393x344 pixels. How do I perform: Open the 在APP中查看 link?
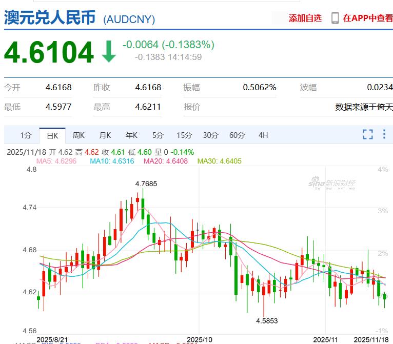(x=368, y=18)
